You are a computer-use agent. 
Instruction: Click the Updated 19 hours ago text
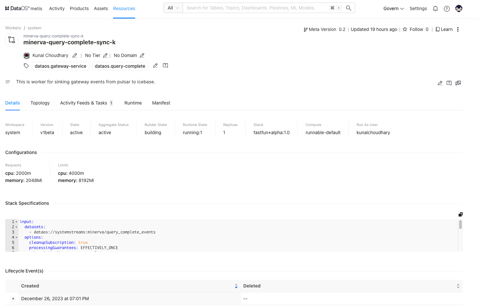click(x=374, y=29)
